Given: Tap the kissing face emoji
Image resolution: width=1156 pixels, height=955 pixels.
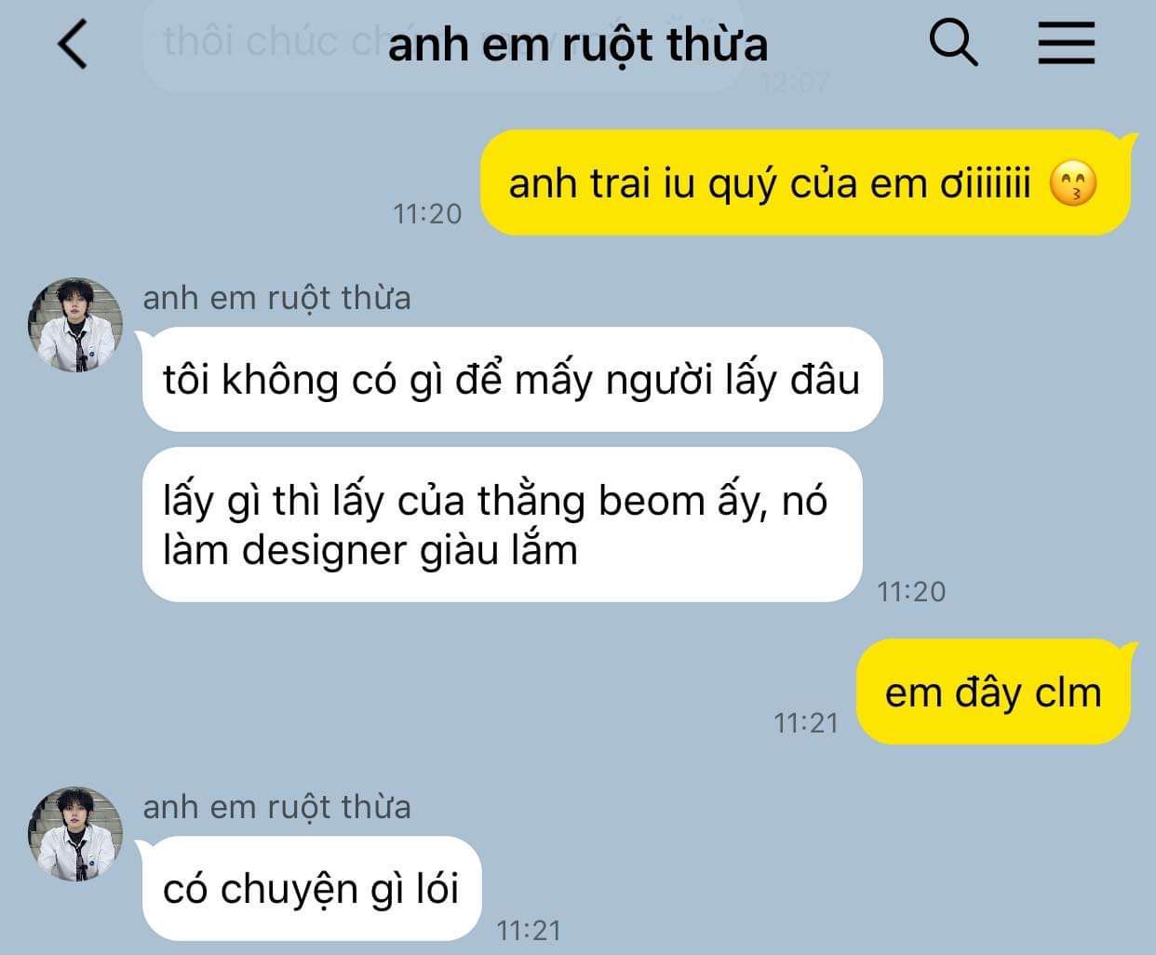Looking at the screenshot, I should click(x=1072, y=183).
